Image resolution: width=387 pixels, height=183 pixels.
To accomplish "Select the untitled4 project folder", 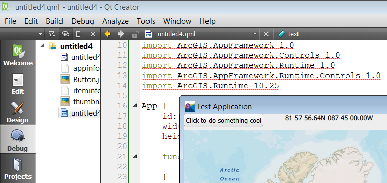I will [76, 46].
